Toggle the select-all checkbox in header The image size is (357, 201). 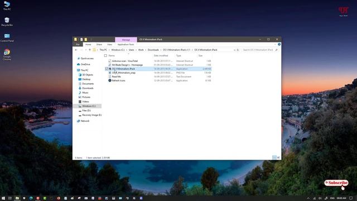pos(105,56)
